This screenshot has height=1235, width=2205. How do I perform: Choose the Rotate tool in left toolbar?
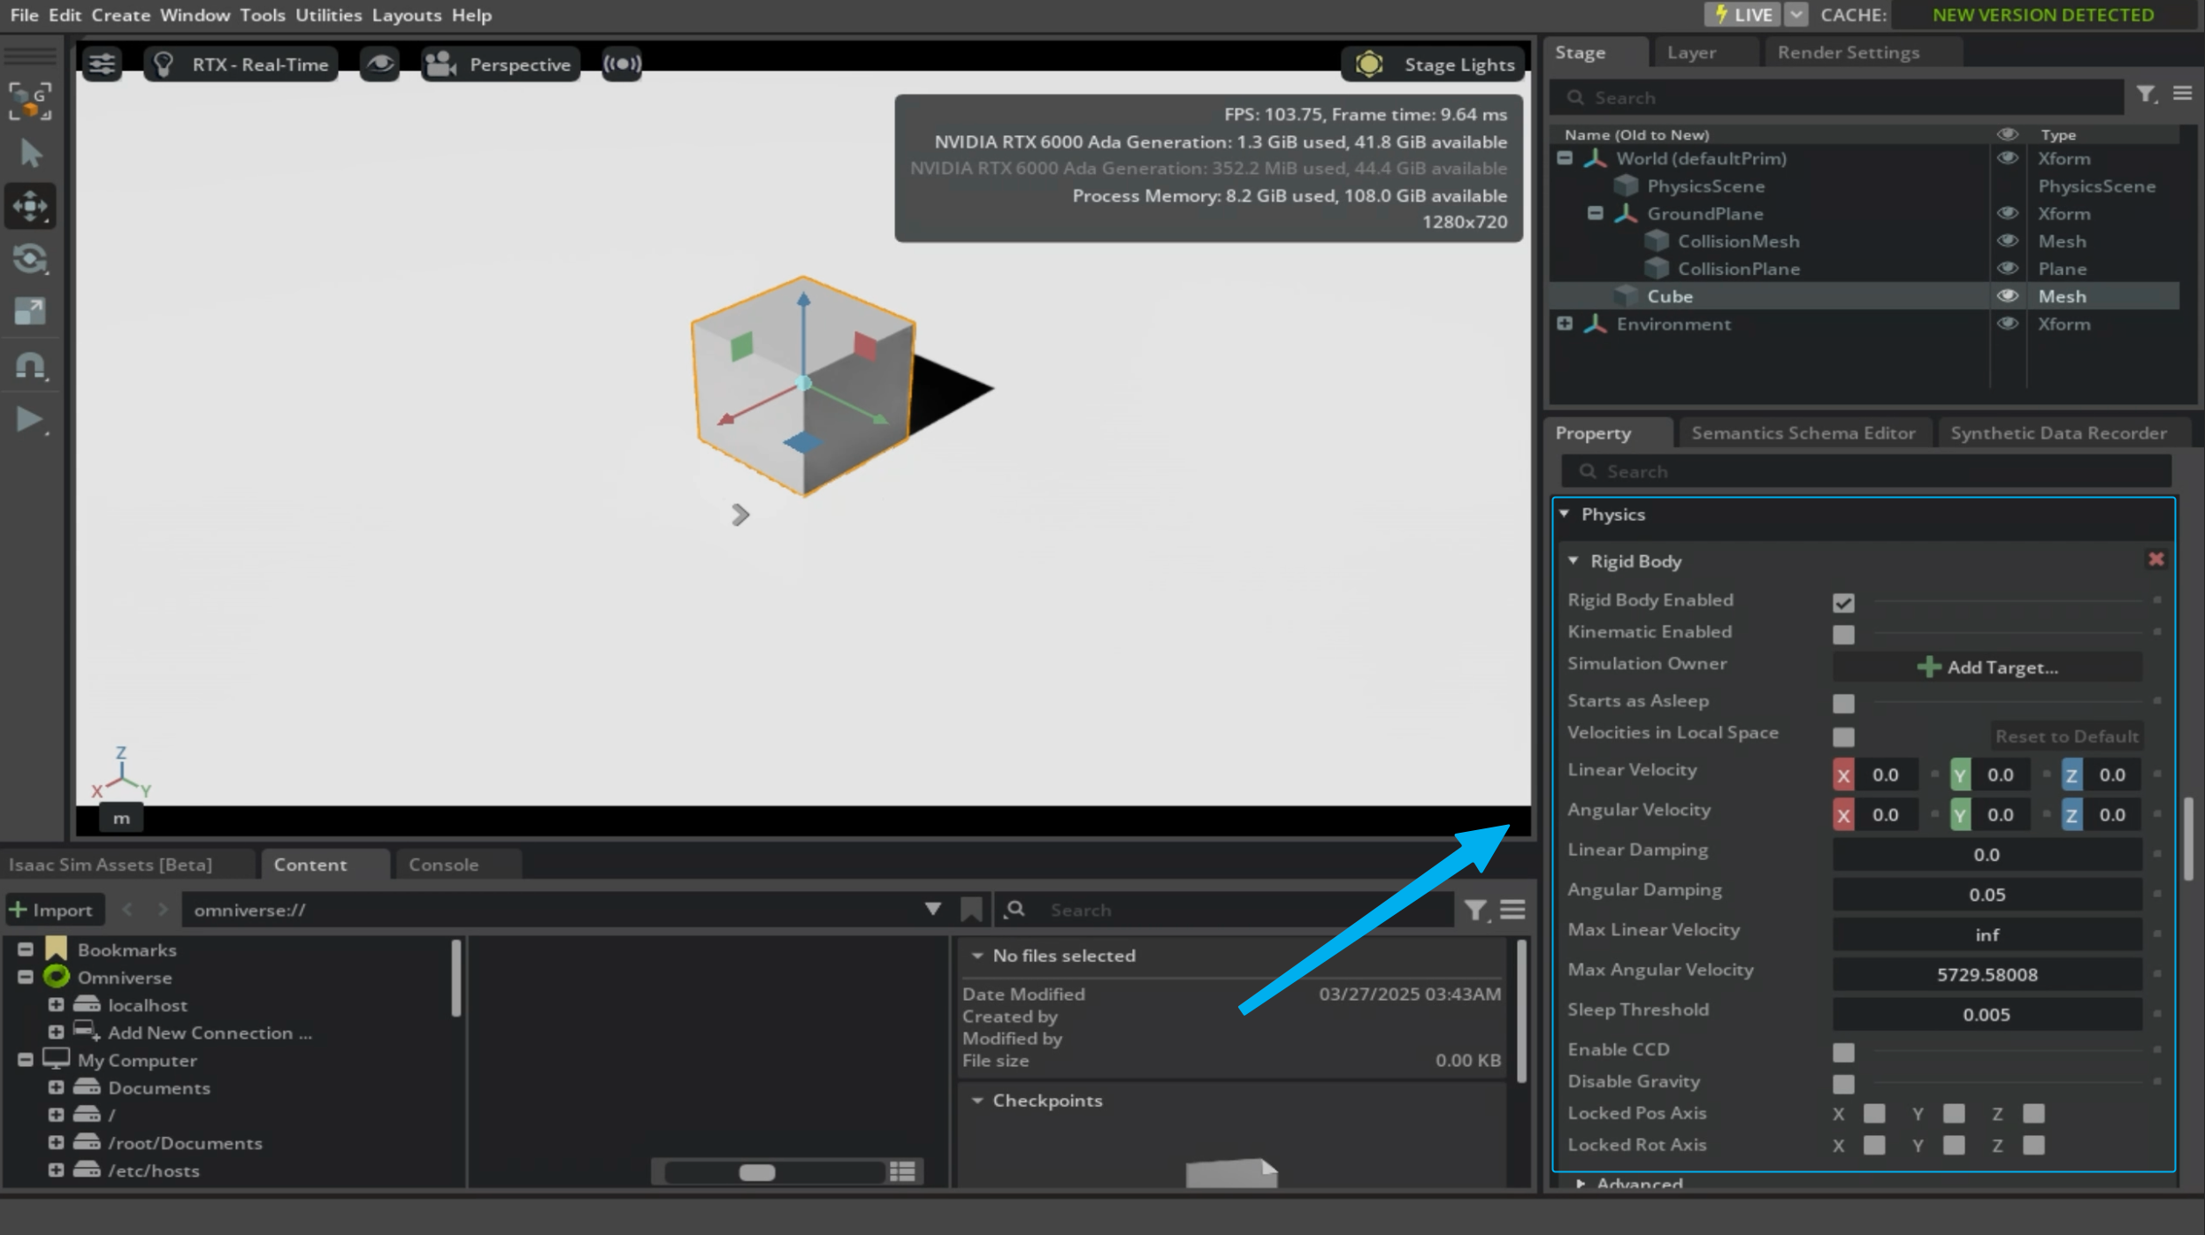point(31,259)
